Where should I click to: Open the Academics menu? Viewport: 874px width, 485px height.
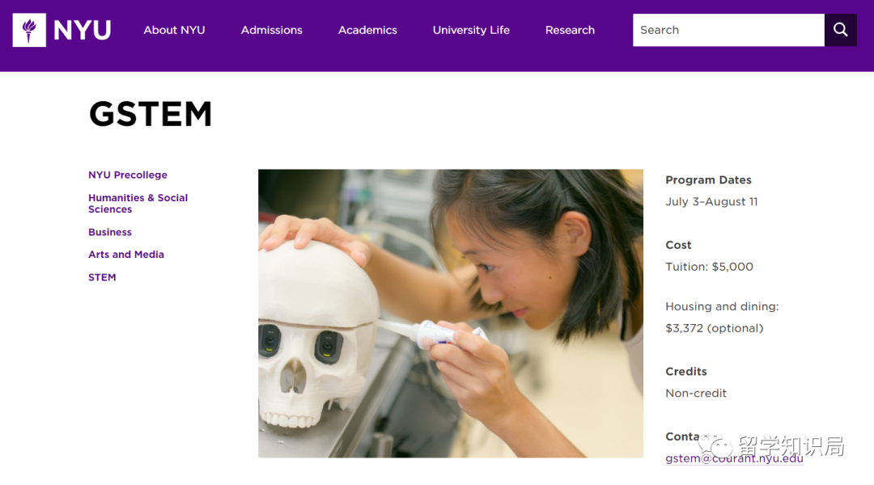click(367, 30)
